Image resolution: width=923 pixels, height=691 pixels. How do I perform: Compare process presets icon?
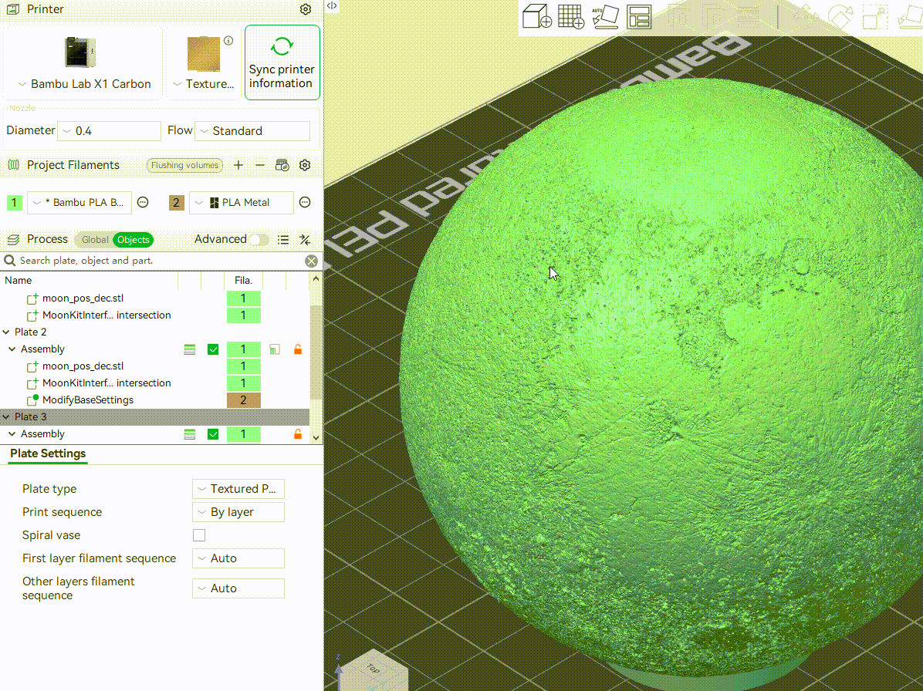(x=305, y=239)
